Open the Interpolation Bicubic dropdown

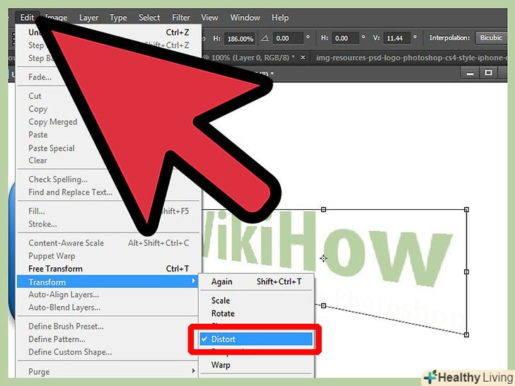click(x=490, y=38)
